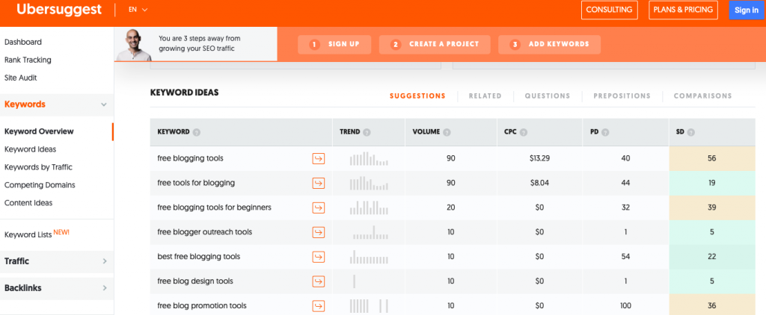Click the Sign in button
Image resolution: width=766 pixels, height=315 pixels.
[x=747, y=10]
